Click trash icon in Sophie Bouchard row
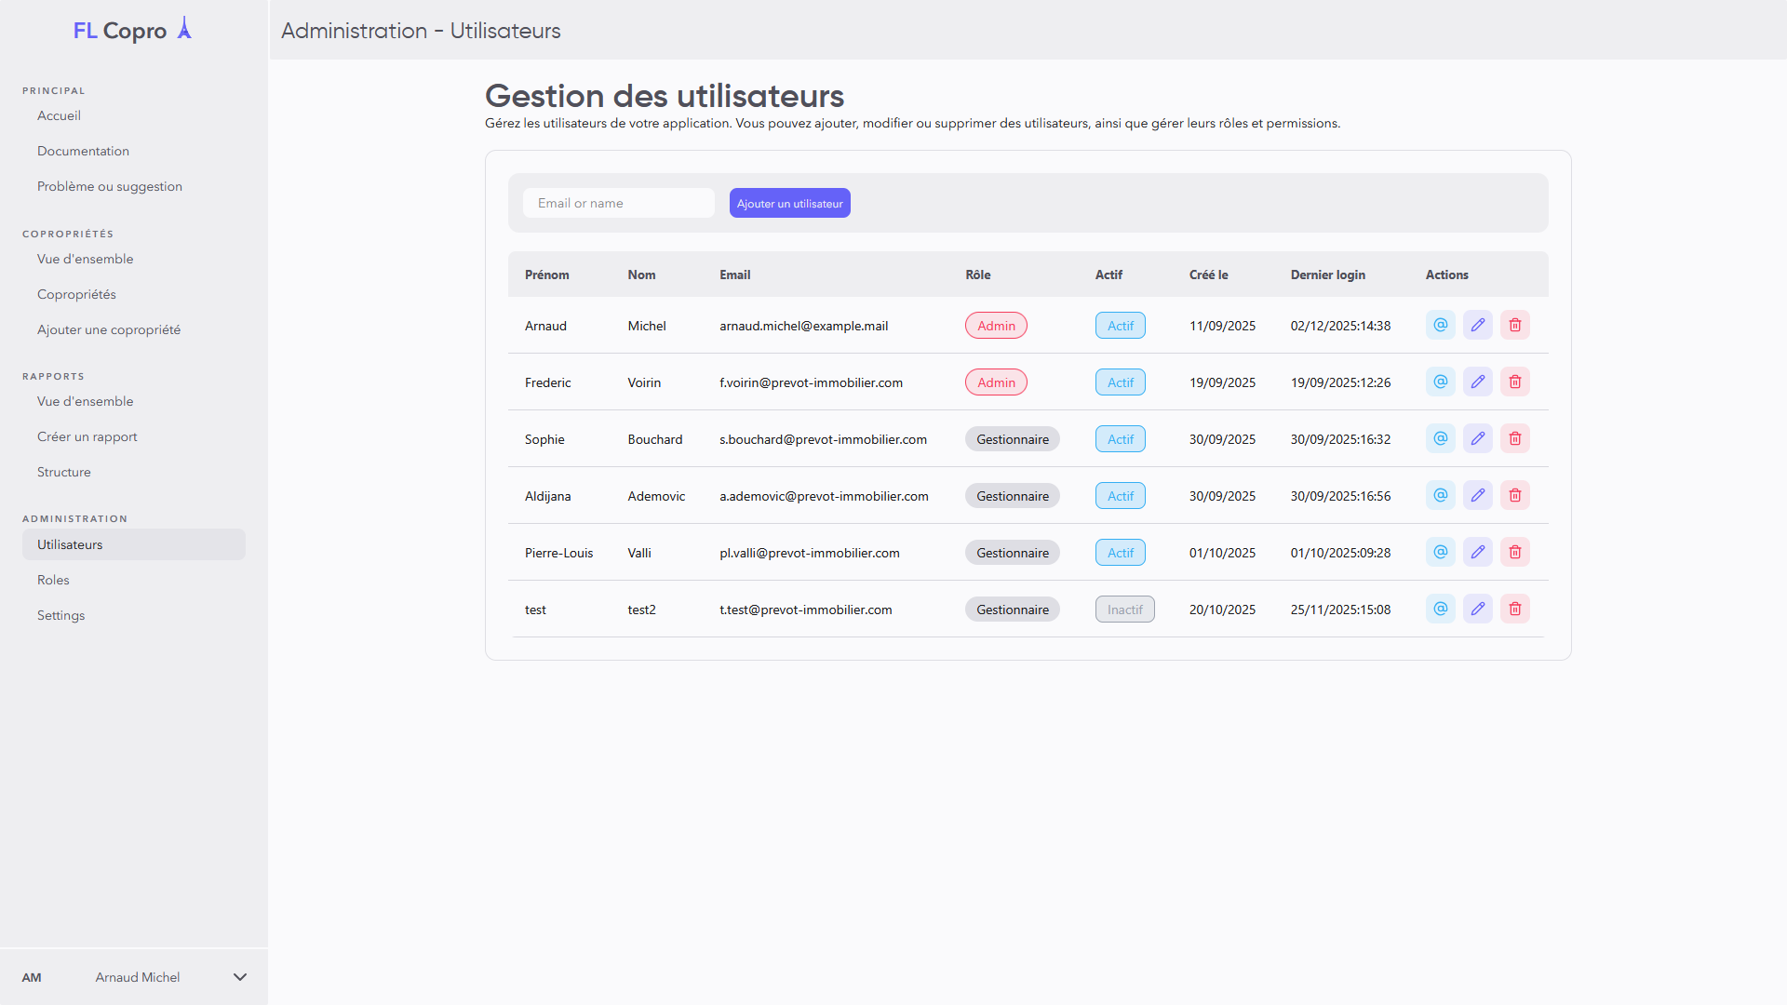 click(x=1514, y=438)
